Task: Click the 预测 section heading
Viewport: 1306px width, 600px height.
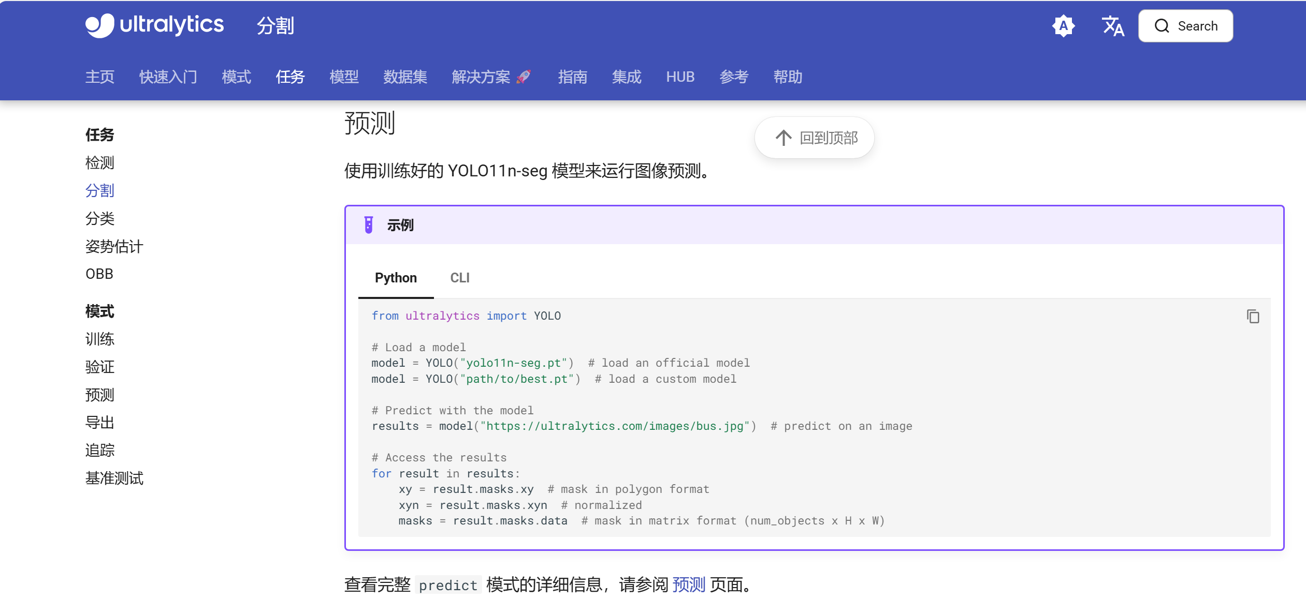Action: pos(370,123)
